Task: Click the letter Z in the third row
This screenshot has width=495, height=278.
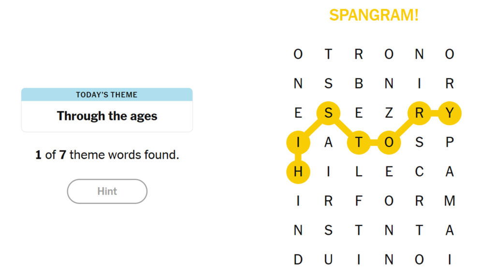Action: [x=389, y=114]
